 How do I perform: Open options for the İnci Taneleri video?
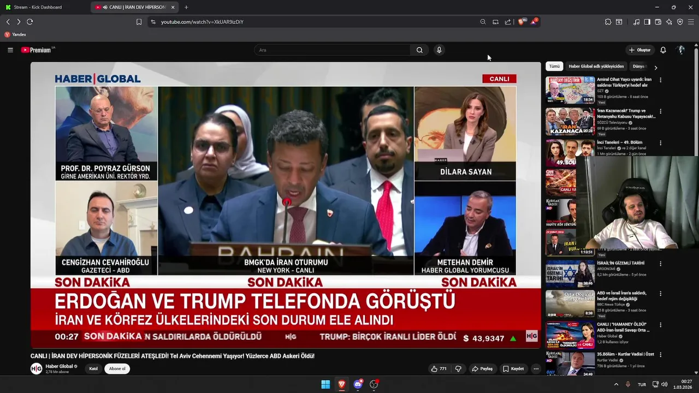click(x=660, y=143)
